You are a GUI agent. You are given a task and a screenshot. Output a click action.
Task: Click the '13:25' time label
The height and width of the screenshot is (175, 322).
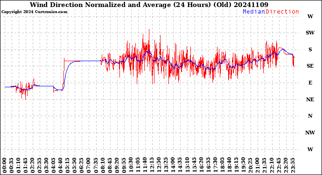(x=166, y=165)
